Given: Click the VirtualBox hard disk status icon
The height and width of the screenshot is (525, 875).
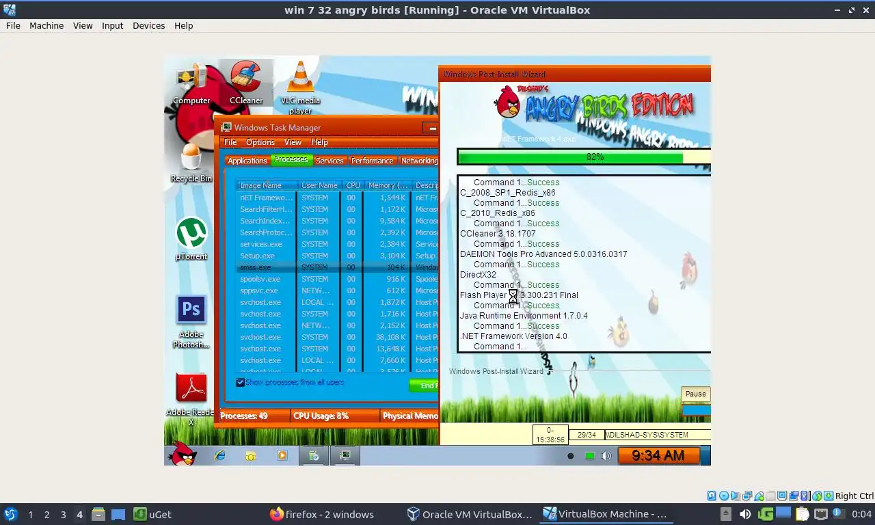Looking at the screenshot, I should [x=712, y=496].
